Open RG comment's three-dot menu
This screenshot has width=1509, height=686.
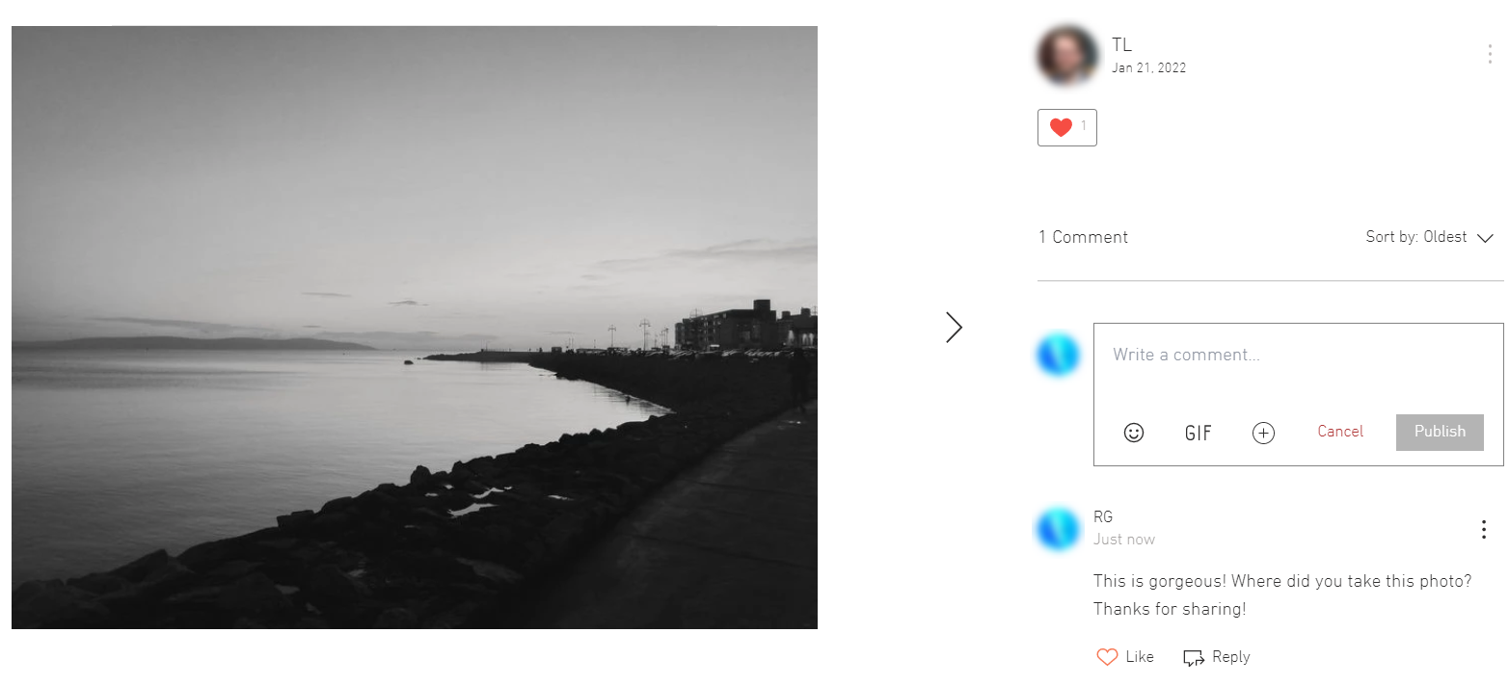(x=1483, y=529)
